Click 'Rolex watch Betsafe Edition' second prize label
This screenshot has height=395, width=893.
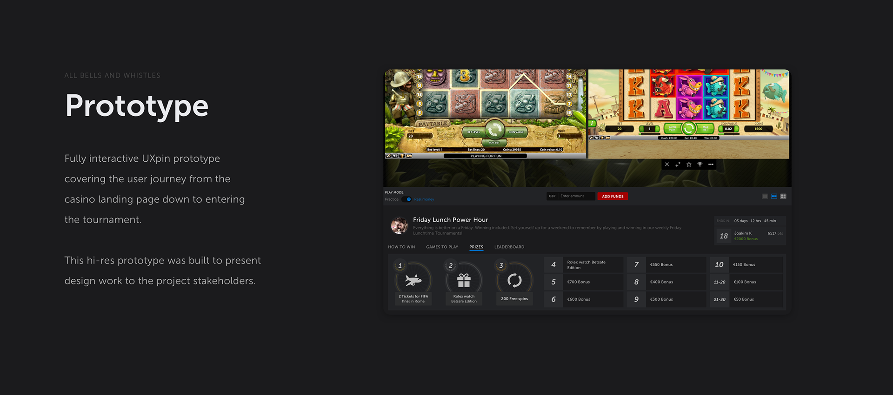click(x=464, y=299)
